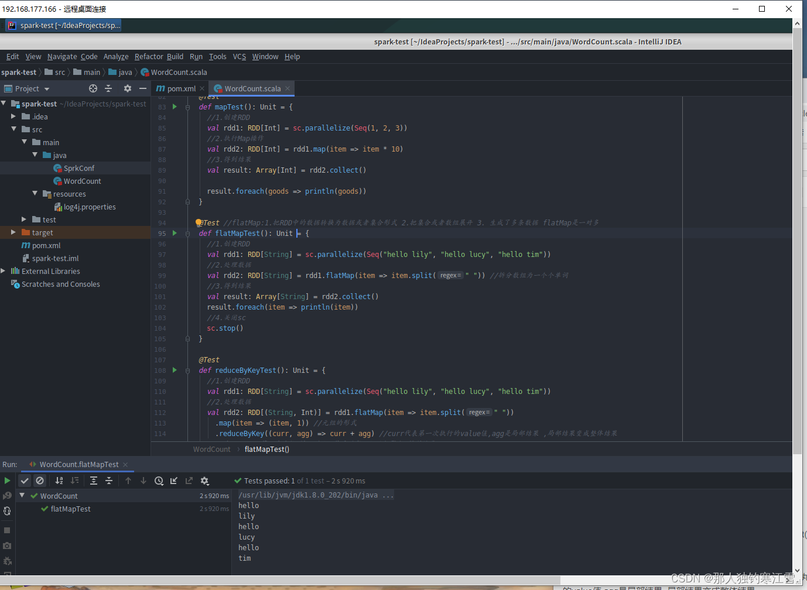The image size is (807, 590).
Task: Click Dump Threads camera icon
Action: click(7, 546)
